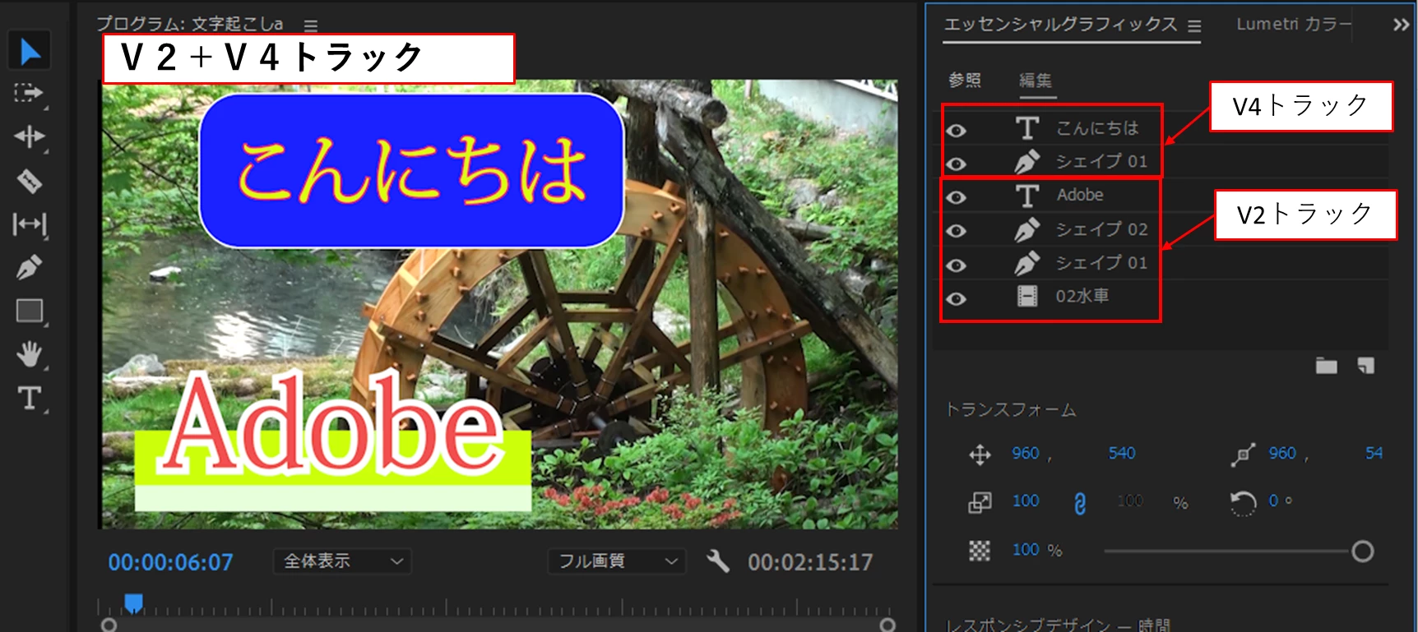
Task: Click the scale transform icon
Action: pos(980,502)
